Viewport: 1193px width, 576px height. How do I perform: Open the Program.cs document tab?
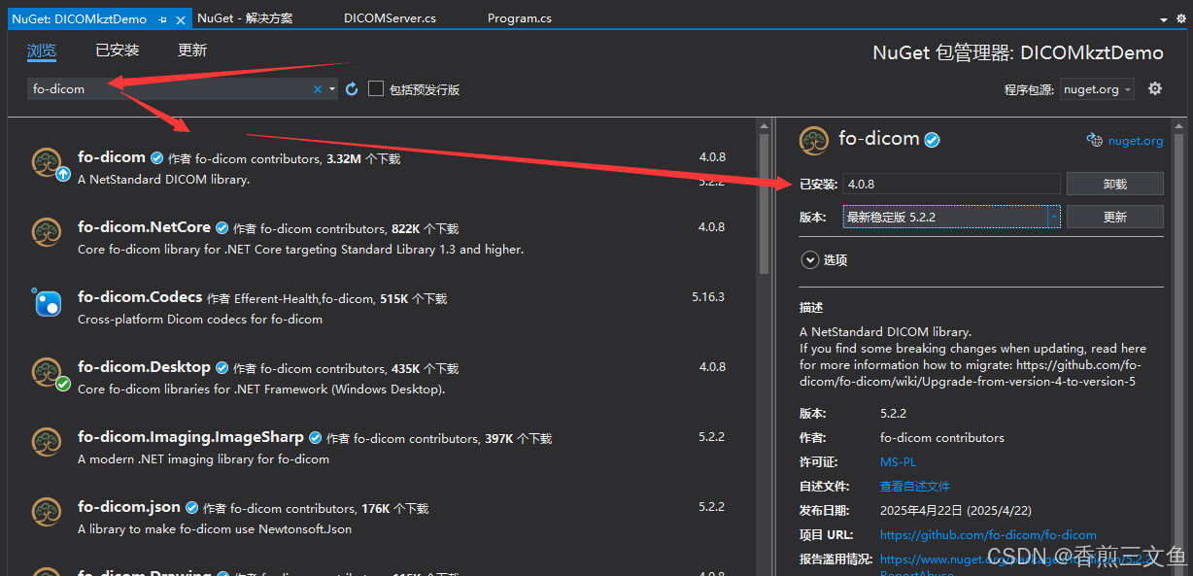[x=519, y=18]
